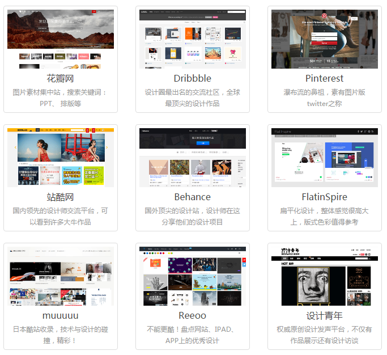Select text '作品展示还有设计访谈' under 设计青年
Screen dimensions: 387x355
tap(325, 341)
